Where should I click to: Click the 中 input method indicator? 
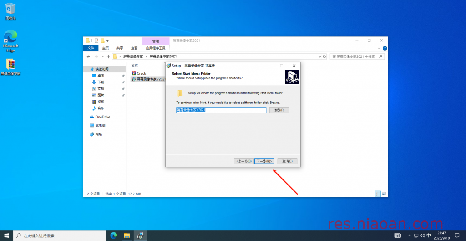429,236
